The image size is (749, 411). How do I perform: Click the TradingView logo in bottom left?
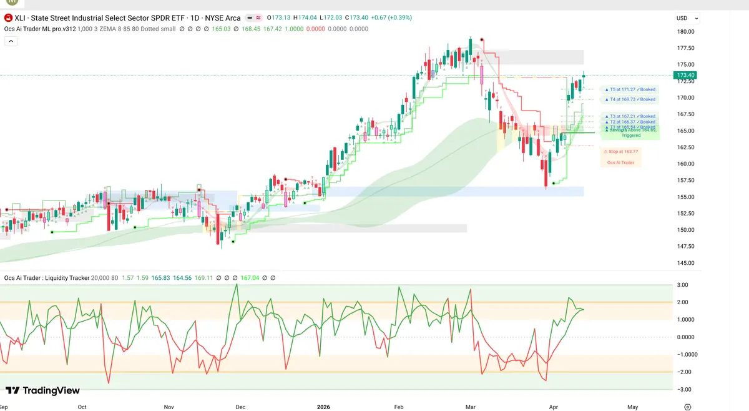point(42,390)
